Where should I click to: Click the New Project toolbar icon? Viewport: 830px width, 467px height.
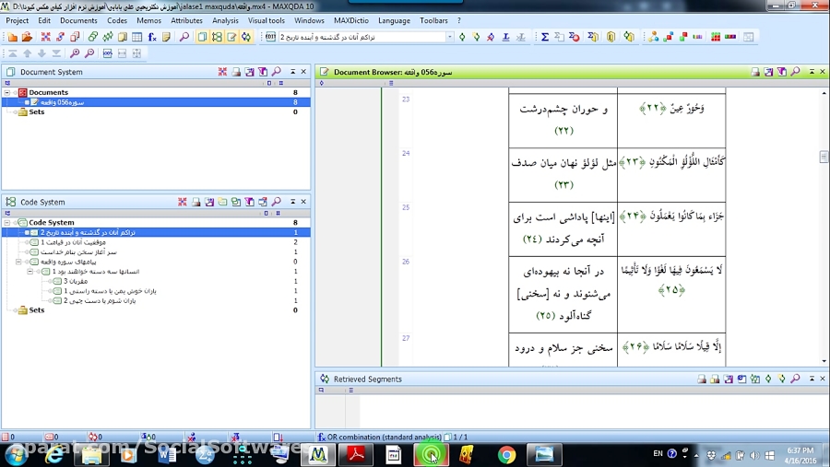13,37
